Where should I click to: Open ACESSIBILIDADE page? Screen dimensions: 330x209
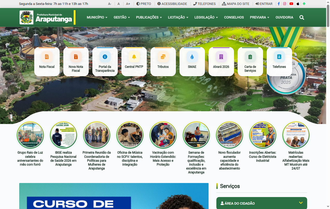pos(172,4)
